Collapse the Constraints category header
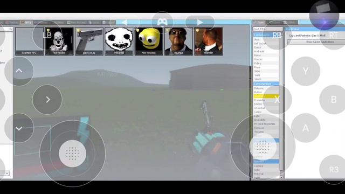Viewport: 345px width, 194px height. (x=266, y=35)
